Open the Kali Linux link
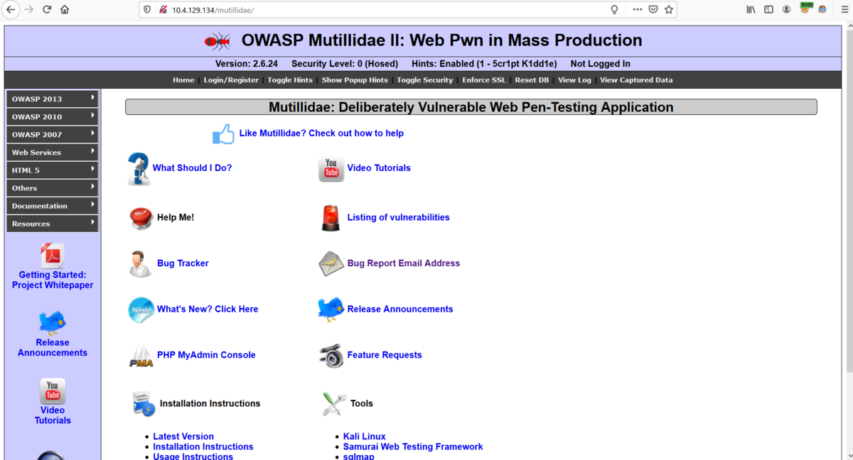Viewport: 853px width, 460px height. pyautogui.click(x=365, y=437)
